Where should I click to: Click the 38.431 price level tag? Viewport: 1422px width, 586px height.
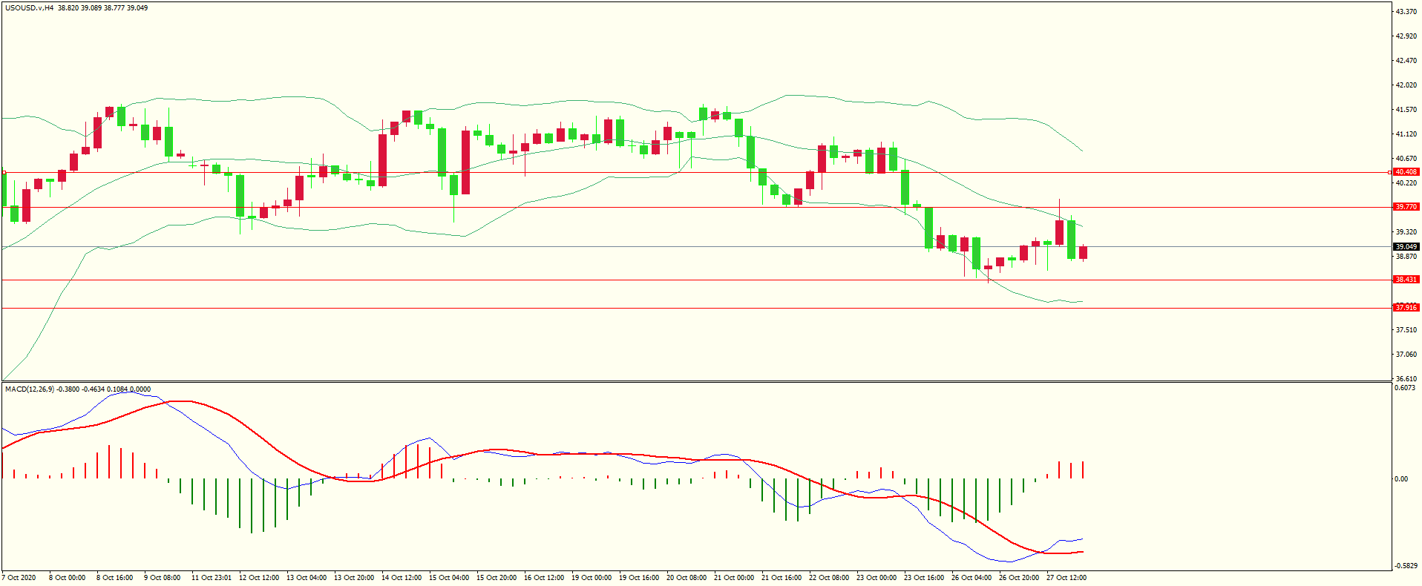coord(1406,280)
